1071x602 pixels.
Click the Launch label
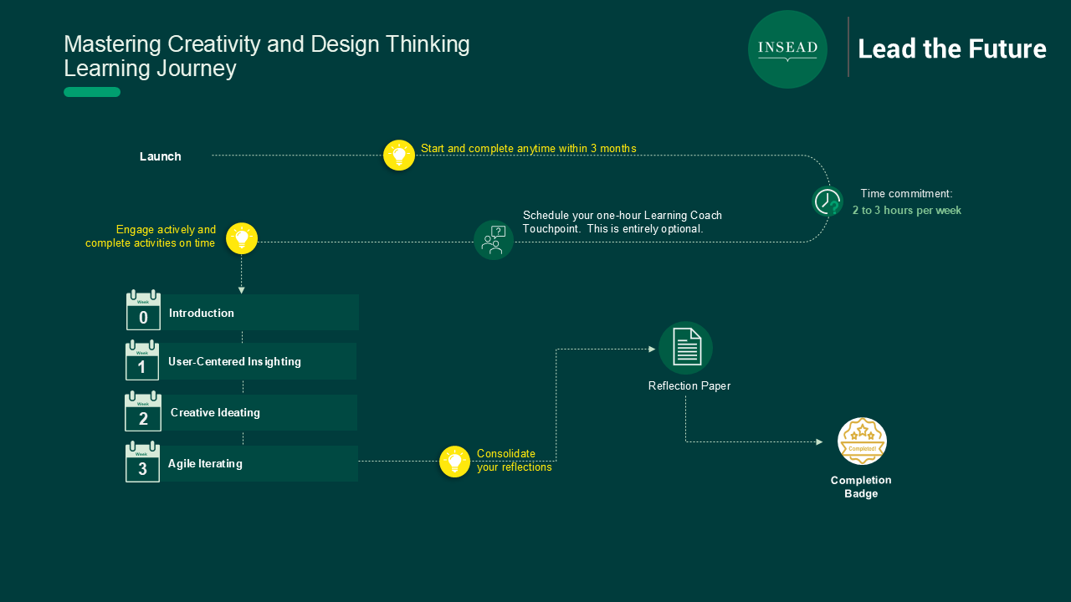[161, 156]
